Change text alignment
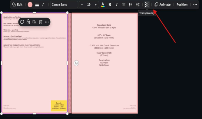Screen dimensions: 202x119 click(124, 5)
